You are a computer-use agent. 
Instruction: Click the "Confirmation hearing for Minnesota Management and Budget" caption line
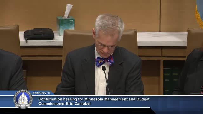(x=94, y=99)
